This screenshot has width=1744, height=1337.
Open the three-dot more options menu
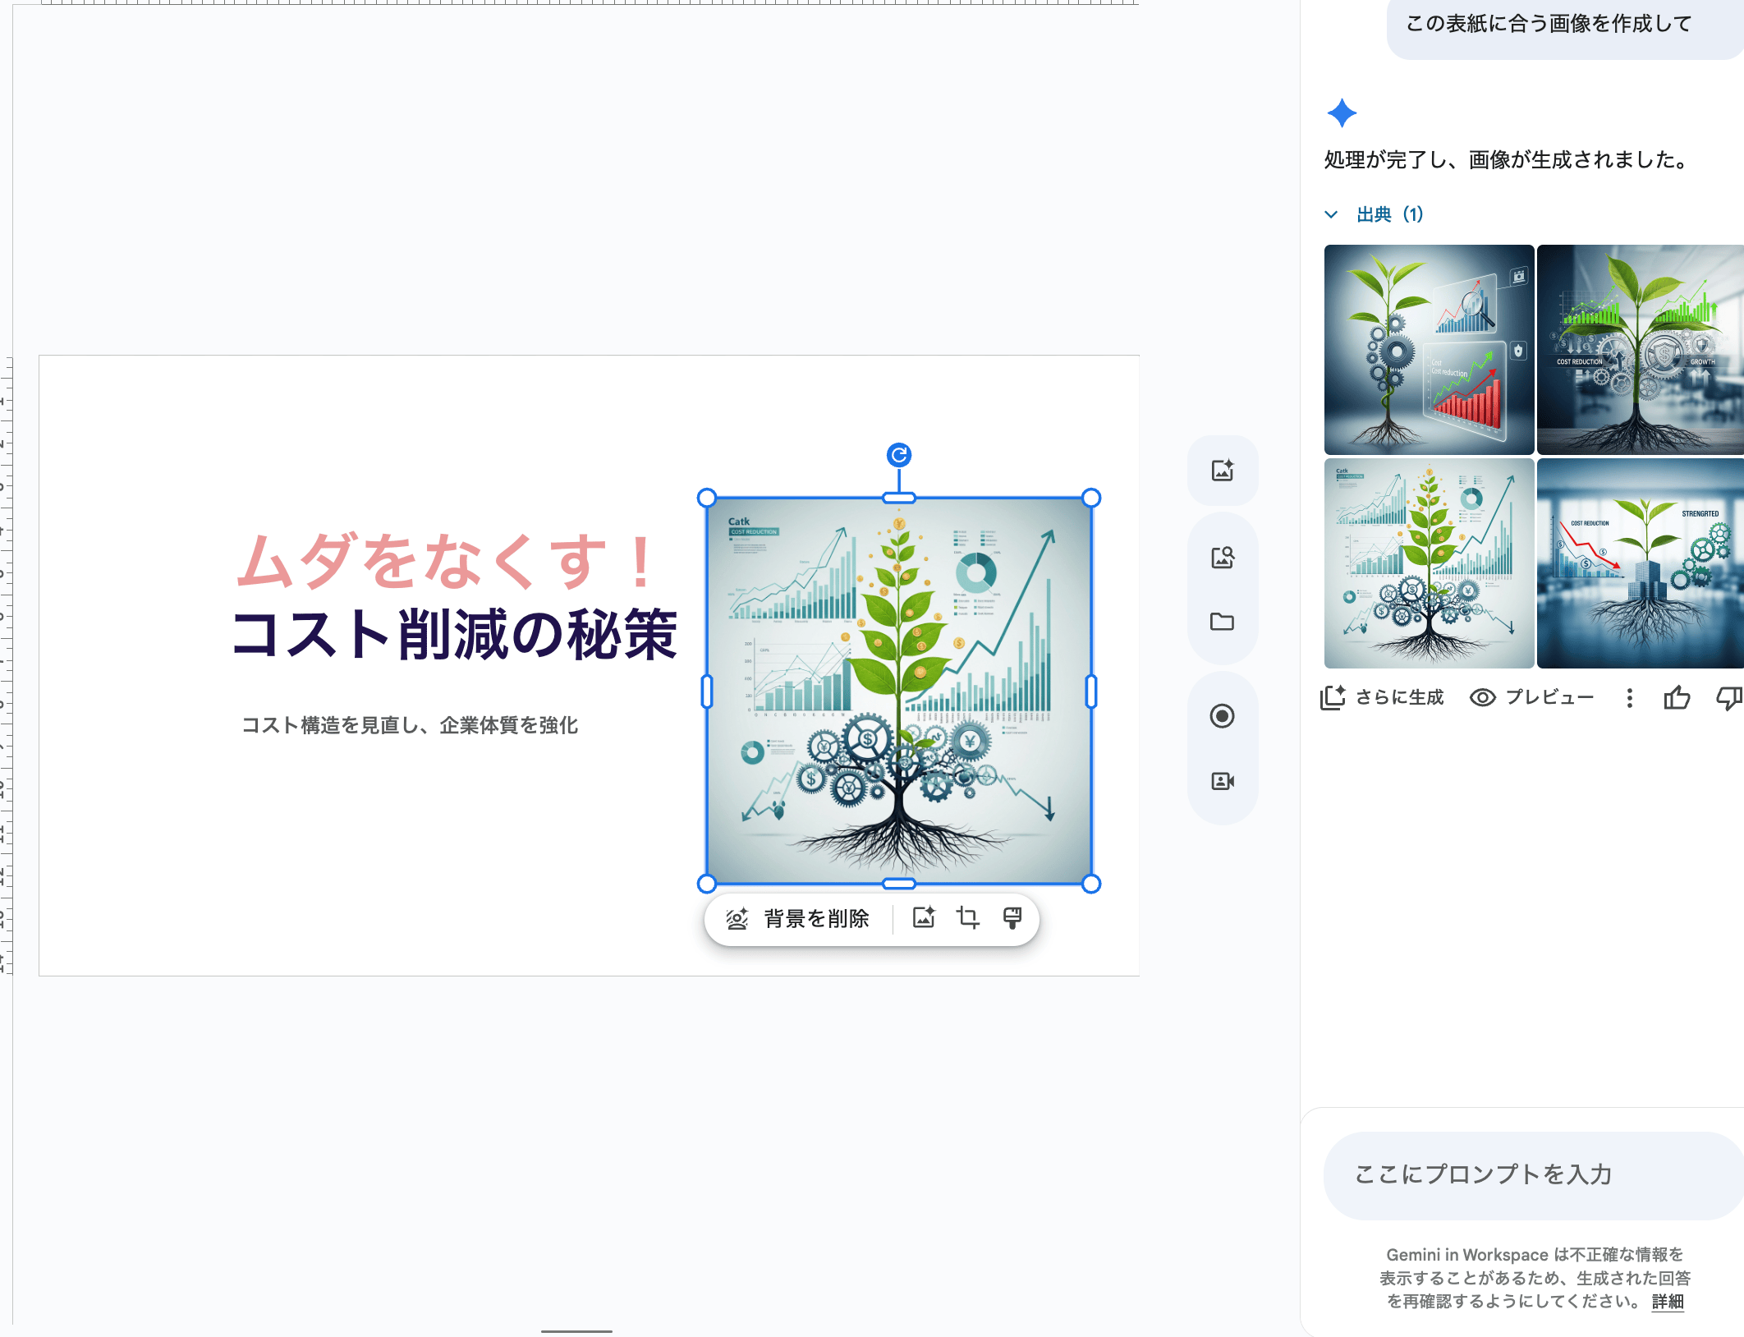pos(1630,698)
